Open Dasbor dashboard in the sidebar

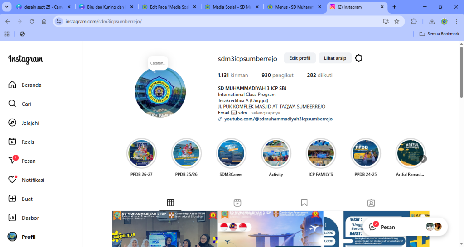24,218
